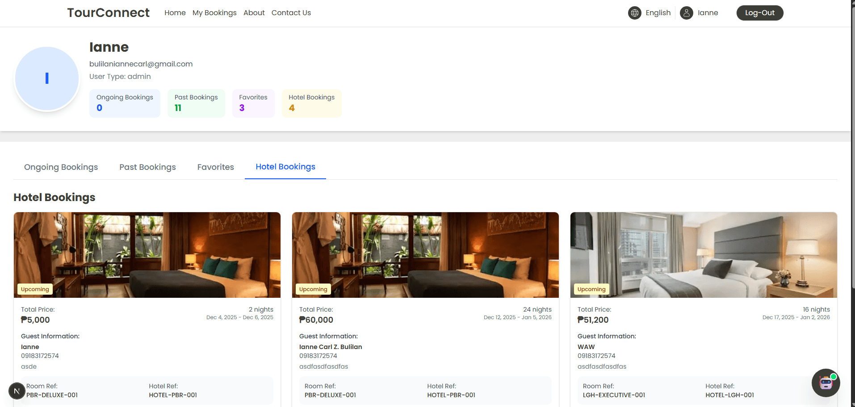
Task: Select the Hotel Bookings tab
Action: pyautogui.click(x=285, y=167)
